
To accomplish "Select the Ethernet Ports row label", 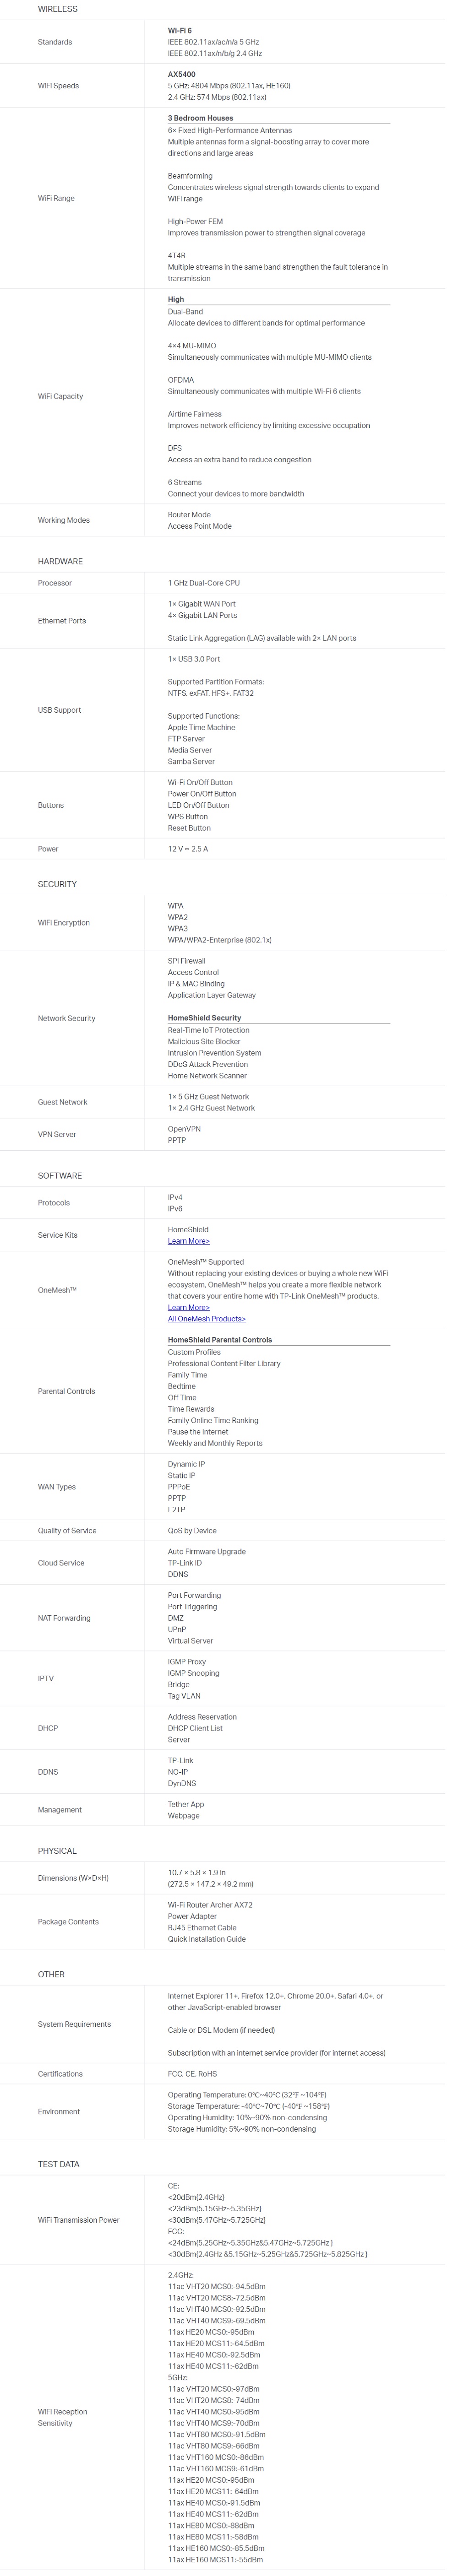I will coord(62,621).
